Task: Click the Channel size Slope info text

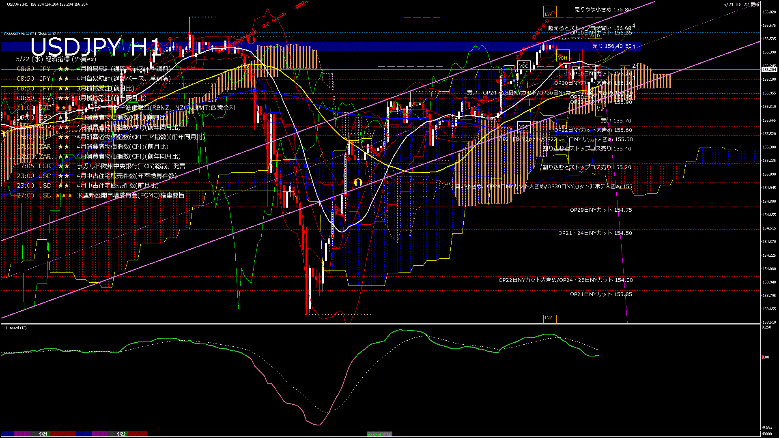Action: point(32,34)
